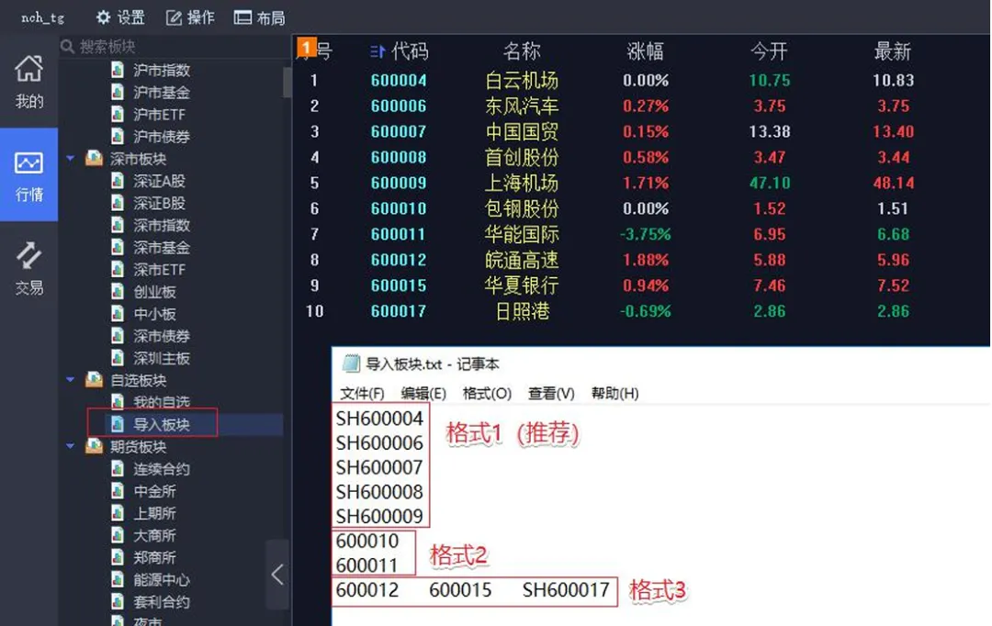Click the tree panel vertical scrollbar
This screenshot has height=626, width=992.
pyautogui.click(x=287, y=83)
